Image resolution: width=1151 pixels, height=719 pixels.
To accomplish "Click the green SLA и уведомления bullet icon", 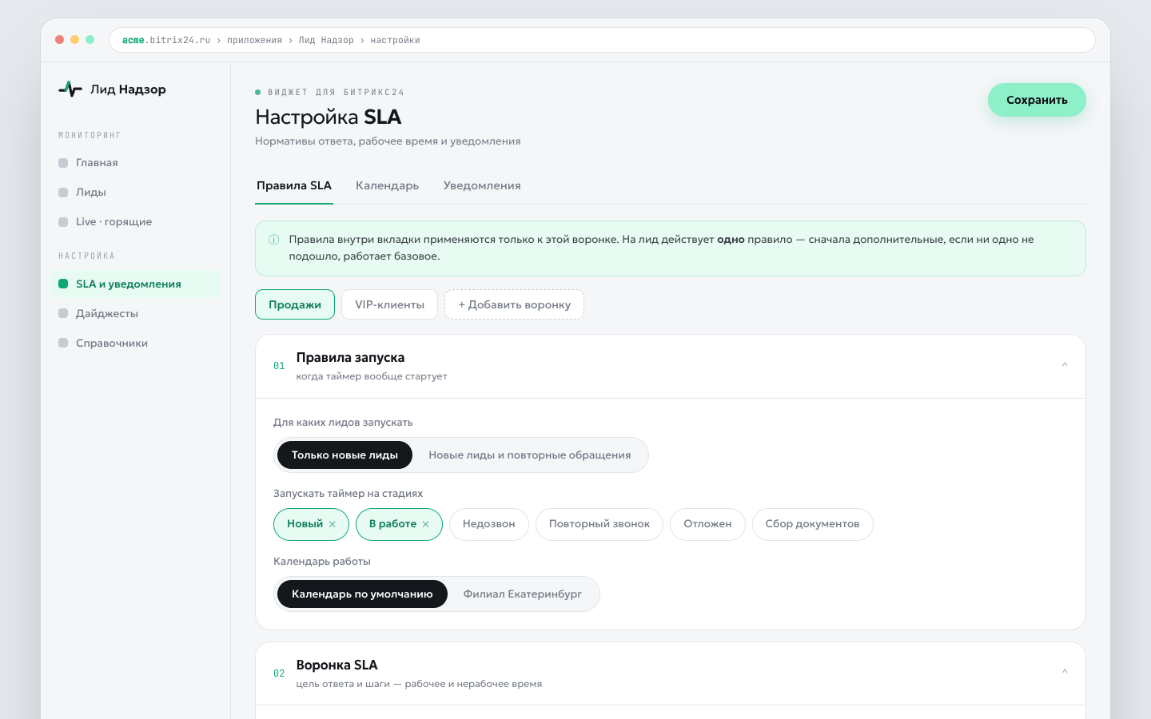I will coord(63,284).
